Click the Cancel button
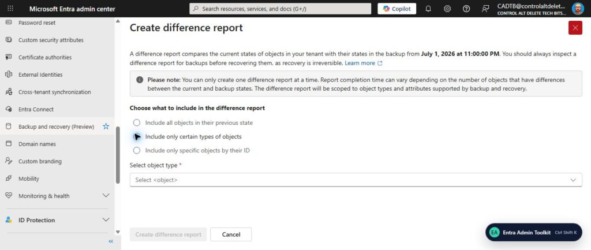 tap(231, 234)
